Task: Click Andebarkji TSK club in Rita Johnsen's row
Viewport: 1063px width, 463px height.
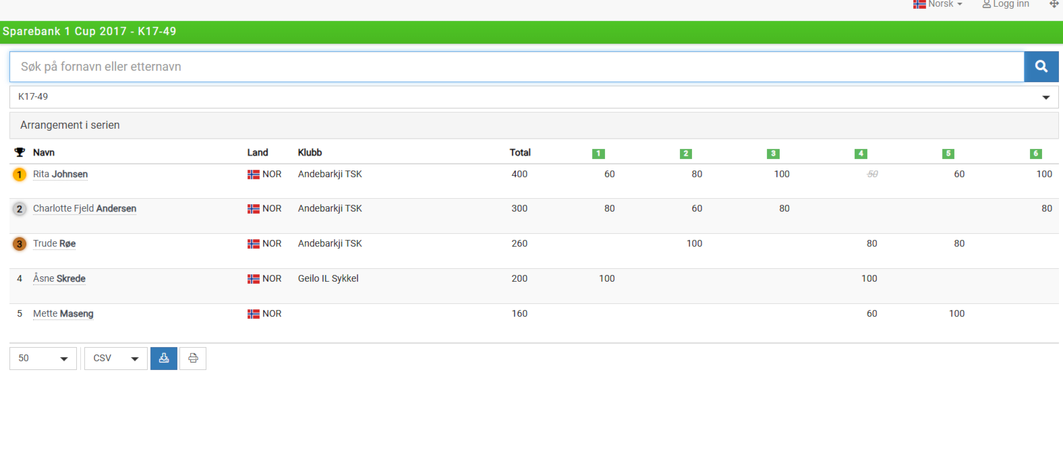Action: (x=330, y=174)
